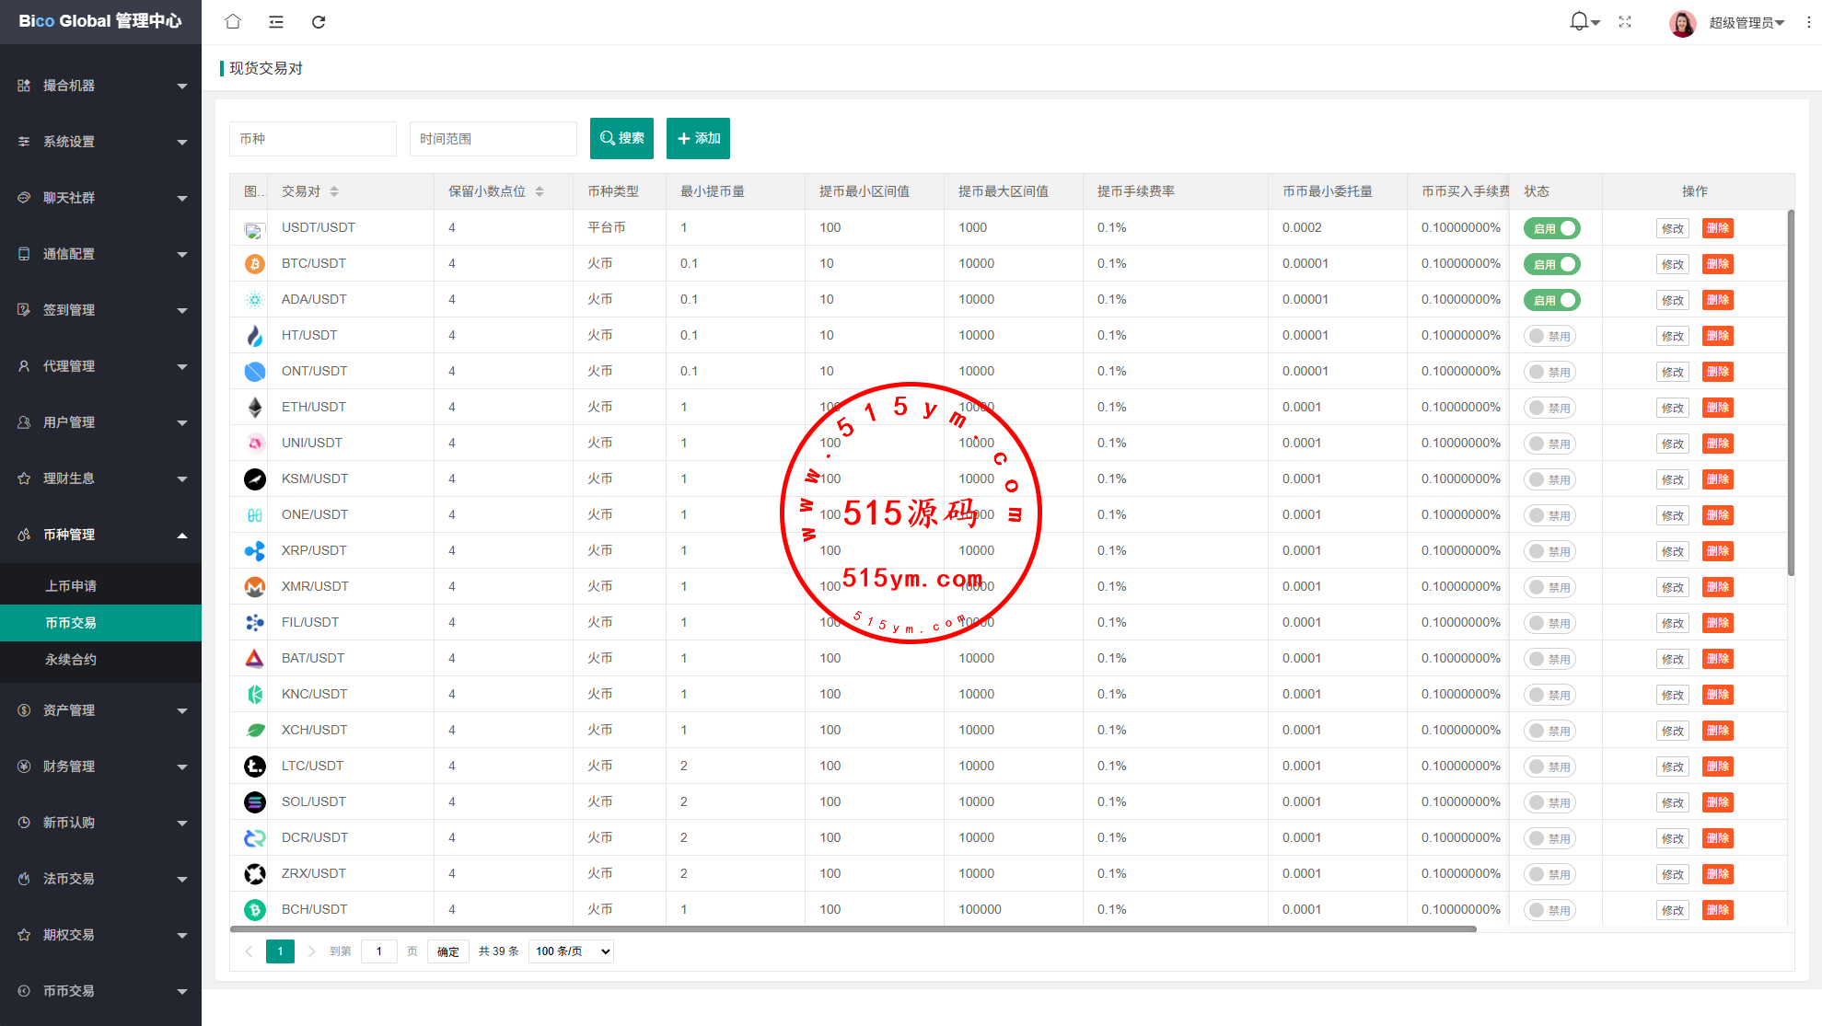Select 永续合约 in the sidebar

pos(71,660)
